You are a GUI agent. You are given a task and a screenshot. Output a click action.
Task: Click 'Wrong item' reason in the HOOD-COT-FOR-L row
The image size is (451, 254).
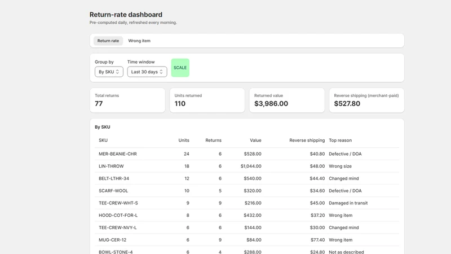341,216
